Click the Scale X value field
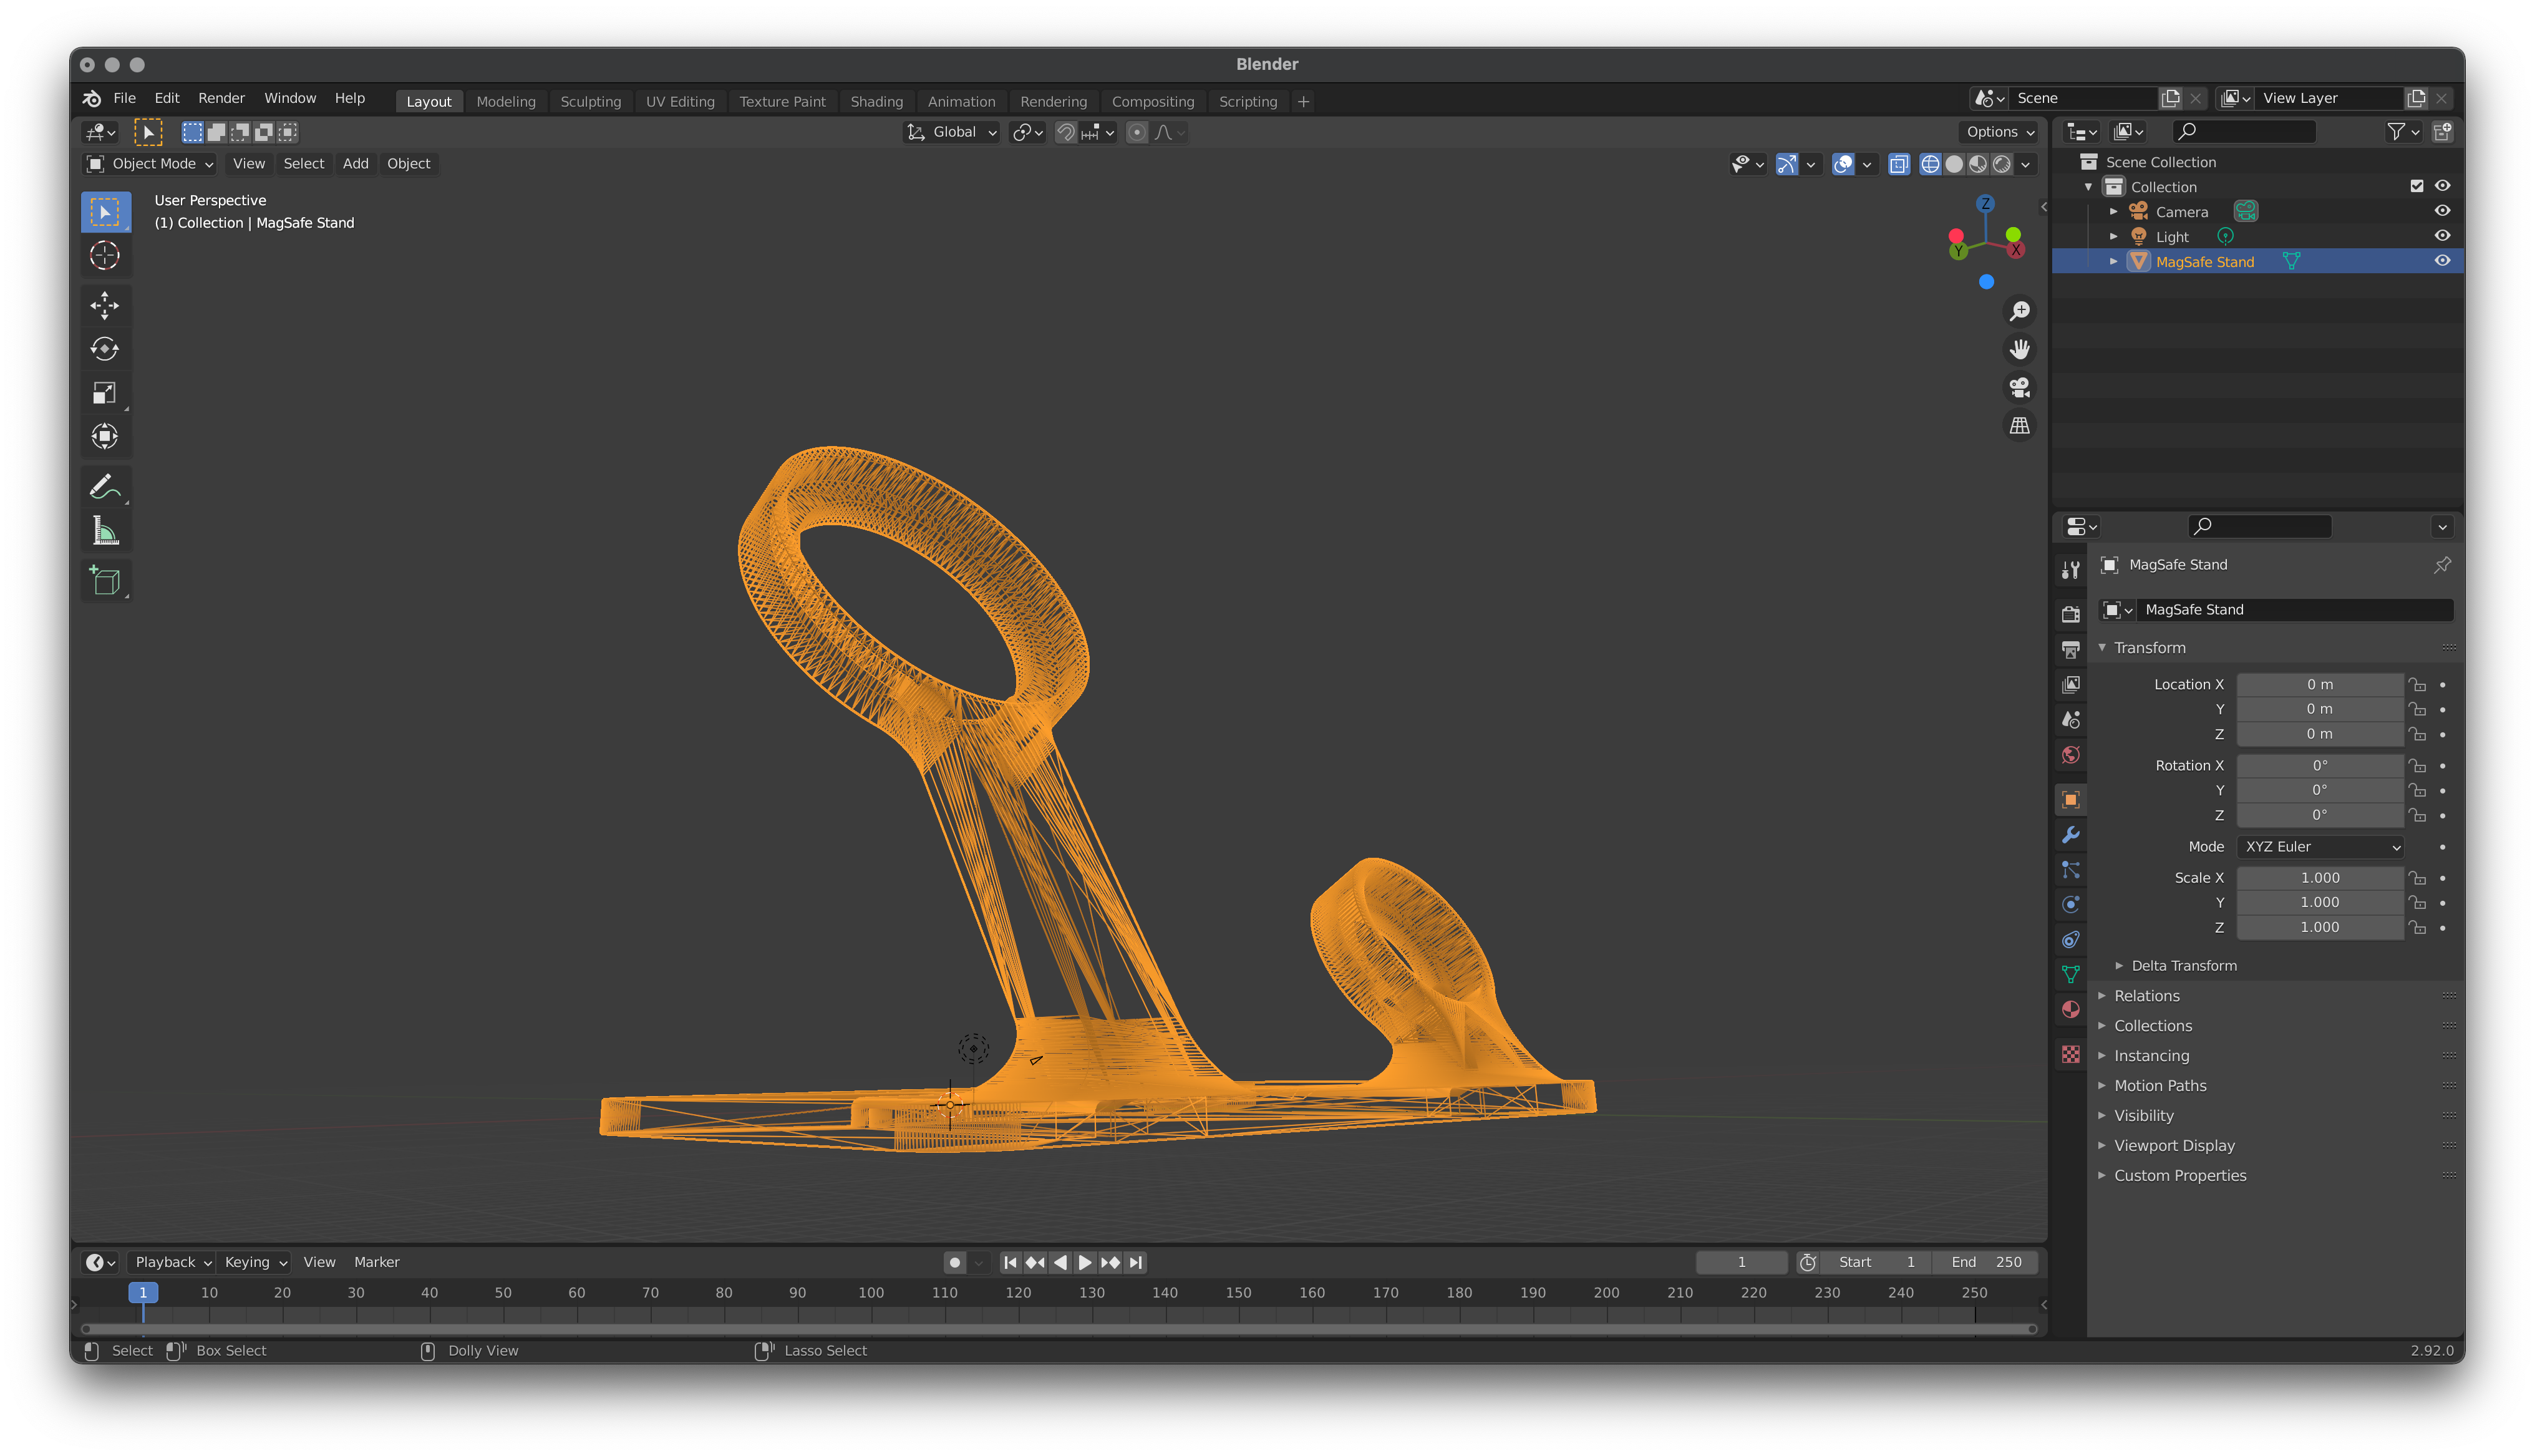The image size is (2535, 1456). click(x=2319, y=878)
